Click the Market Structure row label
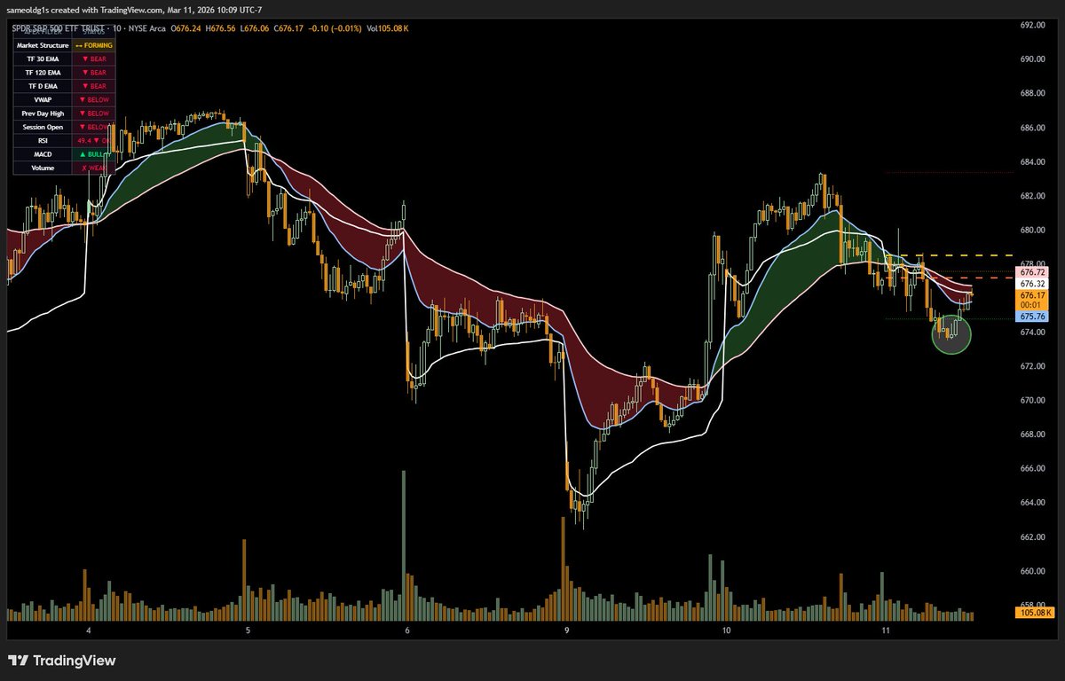Image resolution: width=1065 pixels, height=681 pixels. click(x=43, y=44)
